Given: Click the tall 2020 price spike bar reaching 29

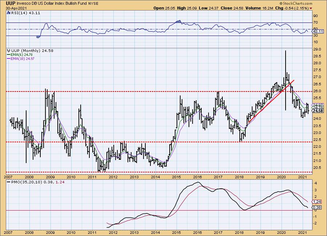Looking at the screenshot, I should (286, 80).
